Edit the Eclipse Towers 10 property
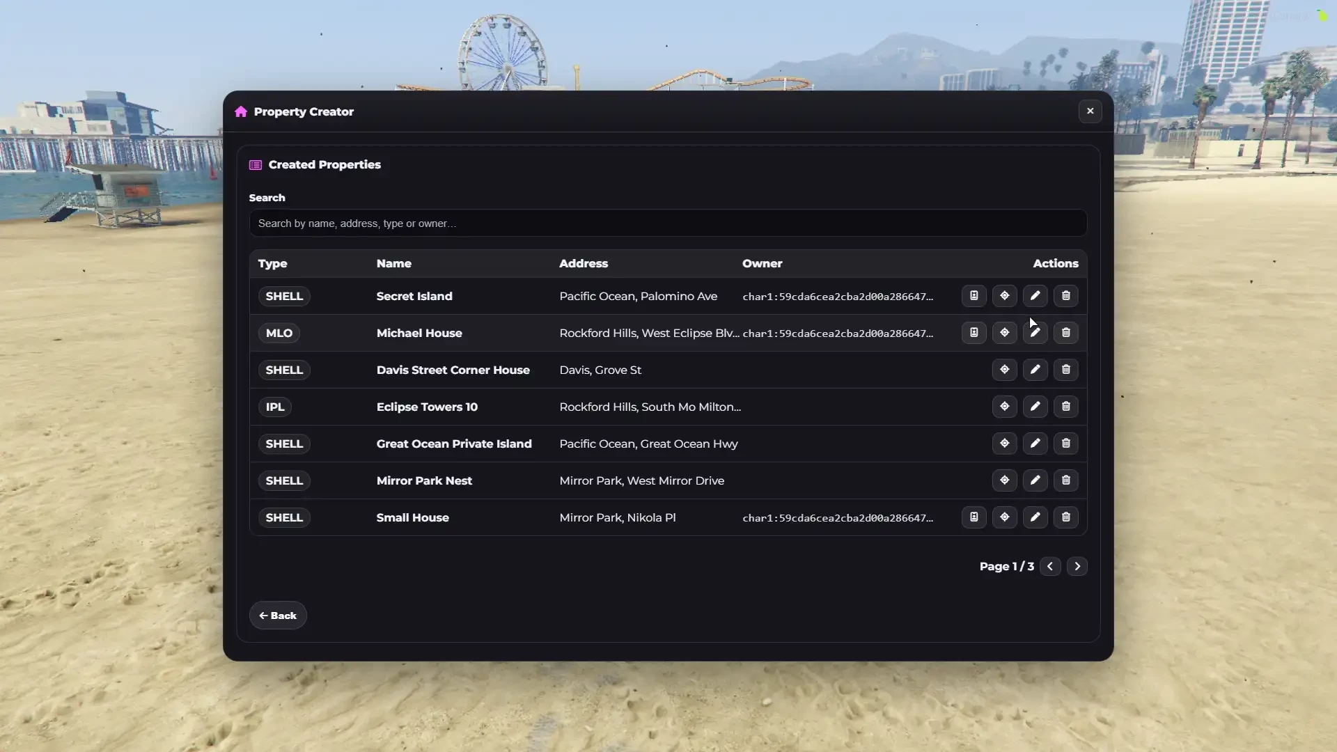This screenshot has width=1337, height=752. pyautogui.click(x=1035, y=407)
